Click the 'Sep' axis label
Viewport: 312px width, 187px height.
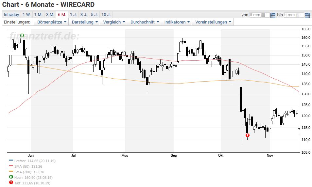174,155
